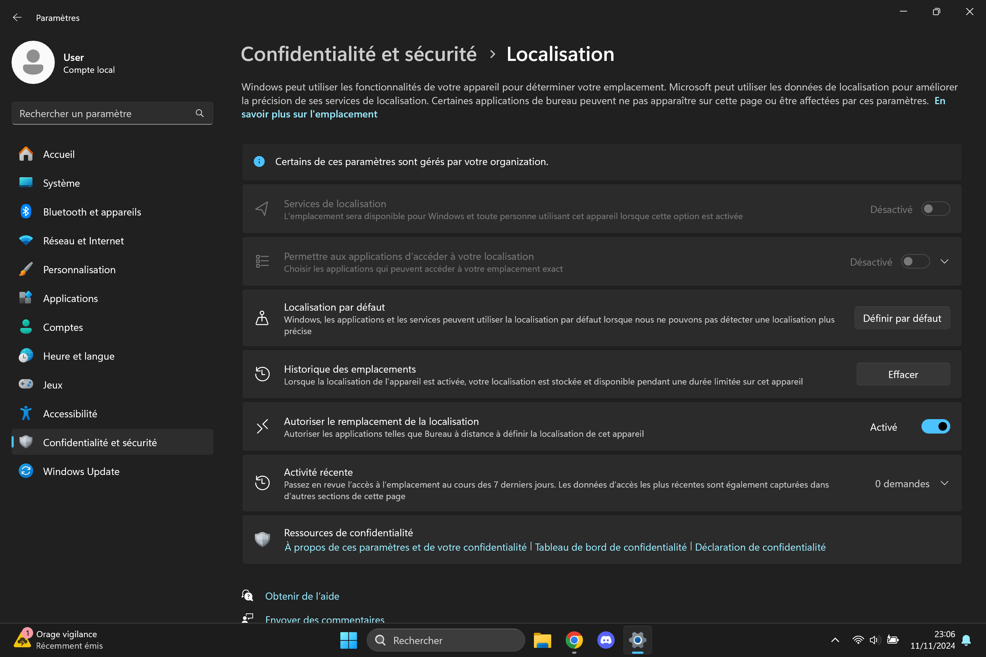Open Tableau de bord de confidentialité link
Screen dimensions: 986x657
pyautogui.click(x=611, y=547)
